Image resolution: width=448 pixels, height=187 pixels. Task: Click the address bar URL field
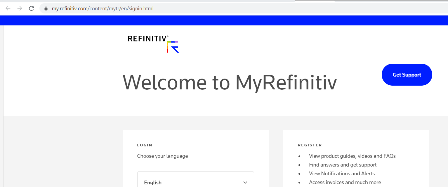click(244, 8)
